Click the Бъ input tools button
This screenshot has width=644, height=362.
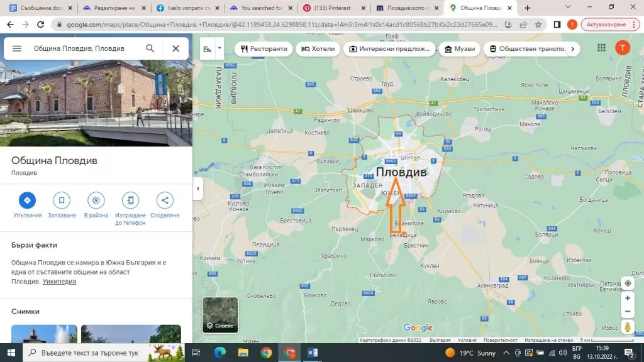coord(208,49)
